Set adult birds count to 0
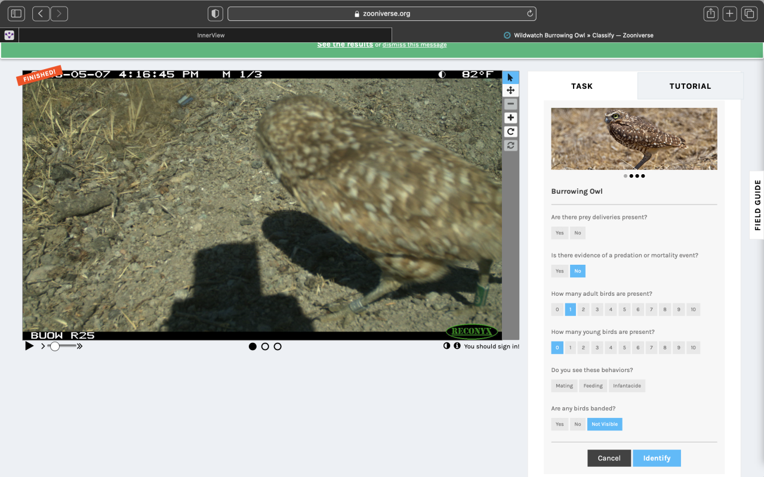764x477 pixels. tap(557, 309)
